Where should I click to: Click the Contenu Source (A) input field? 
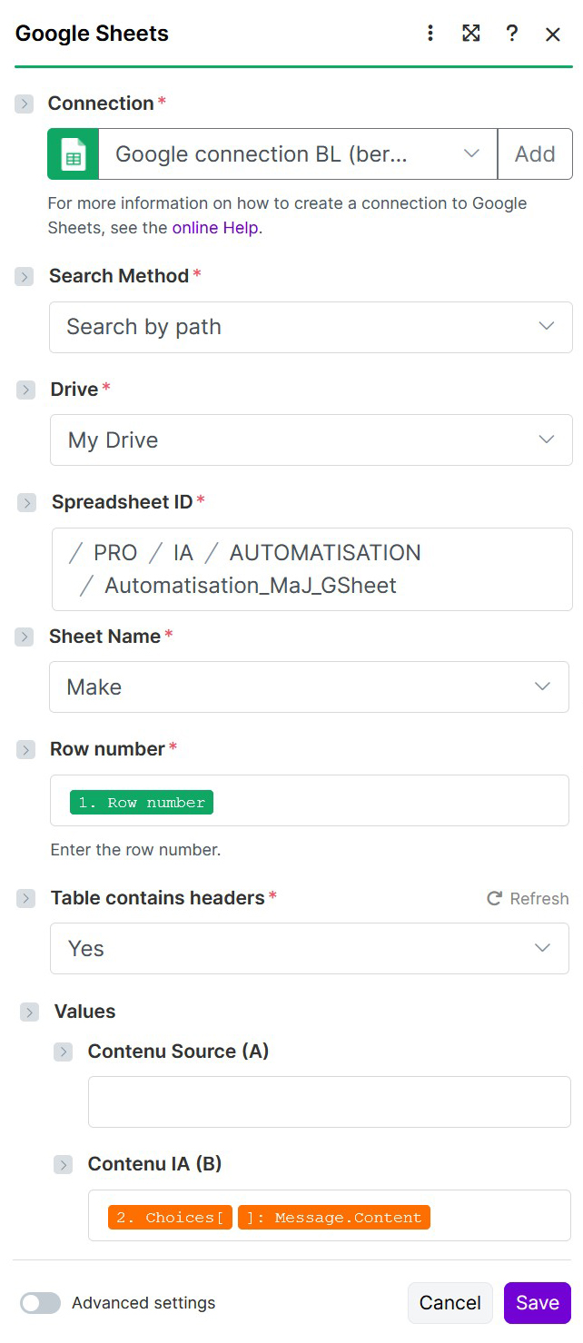tap(329, 1101)
